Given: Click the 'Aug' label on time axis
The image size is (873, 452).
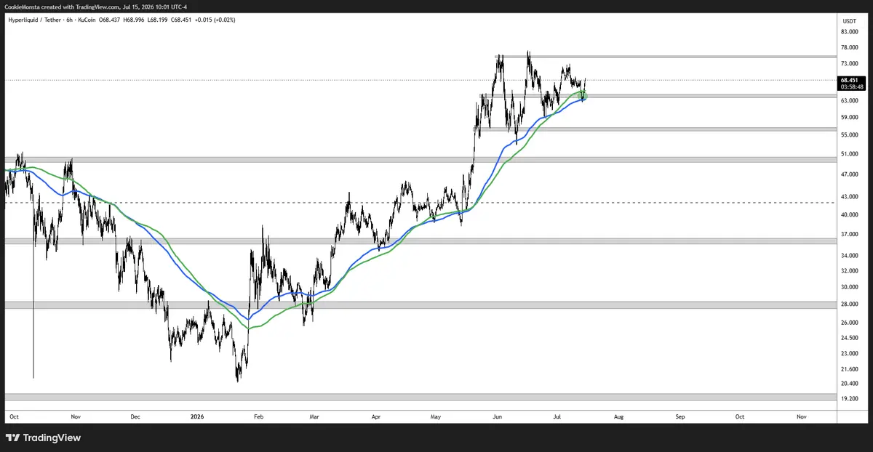Looking at the screenshot, I should pyautogui.click(x=619, y=417).
